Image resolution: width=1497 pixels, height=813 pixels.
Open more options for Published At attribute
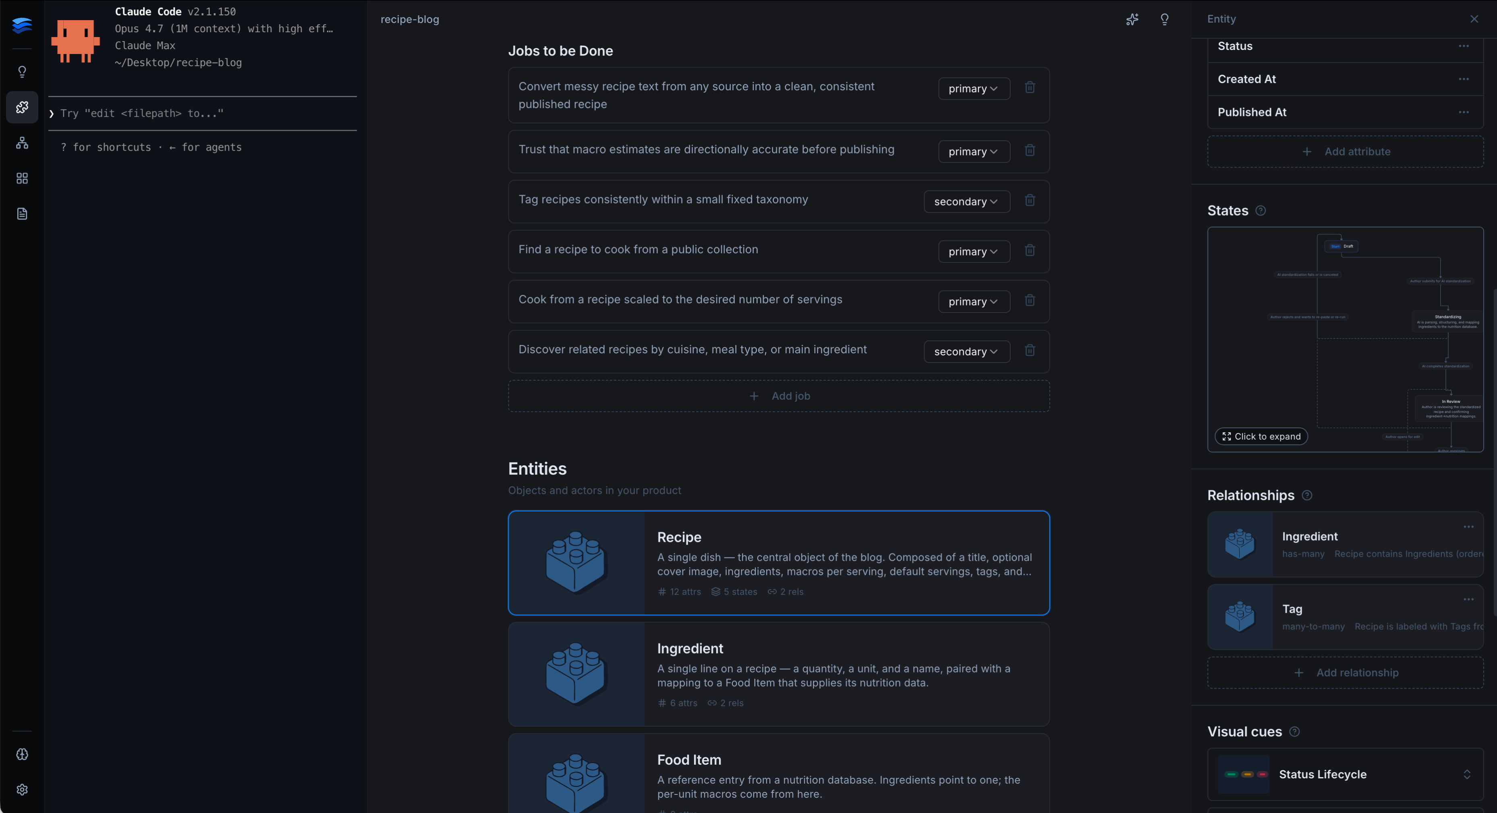[1463, 112]
